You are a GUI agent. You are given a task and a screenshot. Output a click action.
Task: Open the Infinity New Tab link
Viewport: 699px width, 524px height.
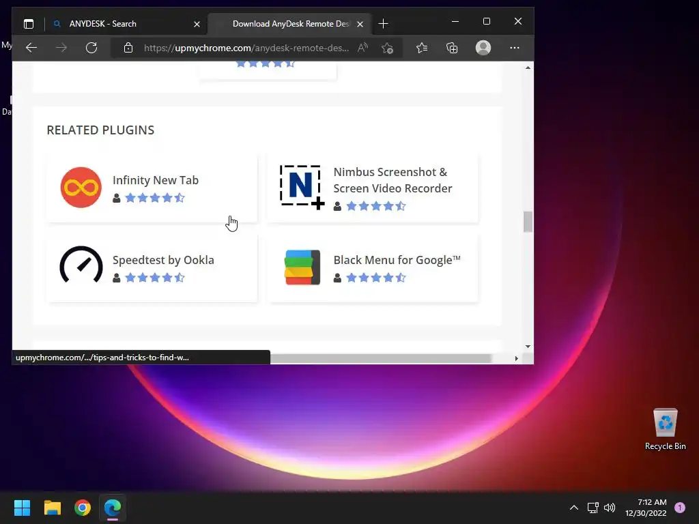(156, 180)
